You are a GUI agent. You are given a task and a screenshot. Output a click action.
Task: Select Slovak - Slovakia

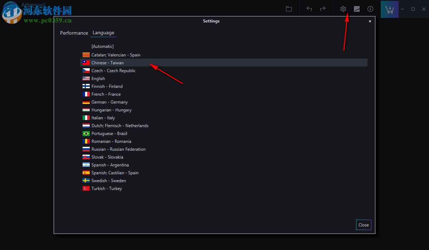[x=224, y=157]
